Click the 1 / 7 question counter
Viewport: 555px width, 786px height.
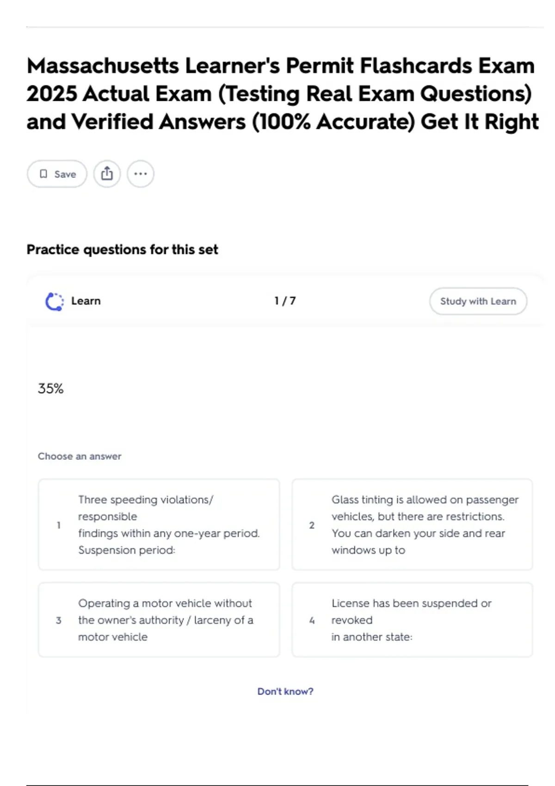point(285,301)
